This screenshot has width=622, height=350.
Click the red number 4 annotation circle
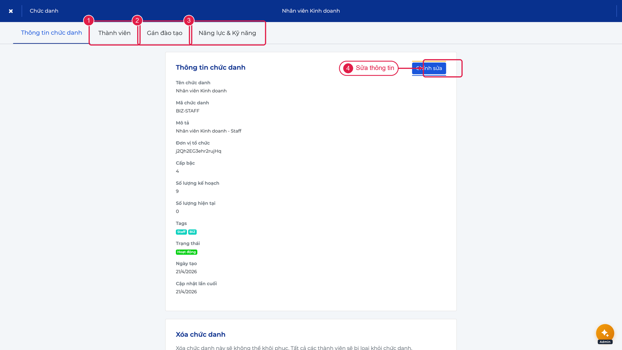point(348,68)
